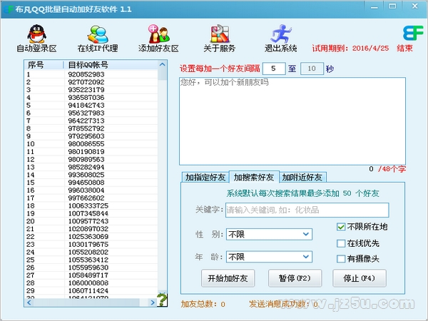The width and height of the screenshot is (428, 321).
Task: Select row 13 with 985282494
Action: click(x=91, y=167)
